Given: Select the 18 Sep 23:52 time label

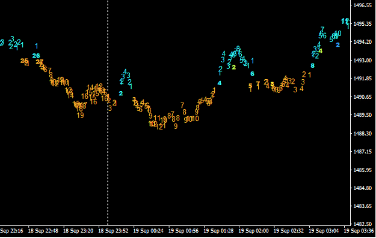Looking at the screenshot, I should pos(113,231).
